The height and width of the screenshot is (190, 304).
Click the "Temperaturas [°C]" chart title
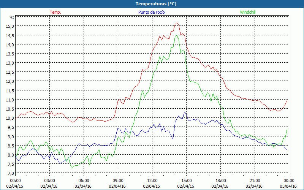(156, 4)
